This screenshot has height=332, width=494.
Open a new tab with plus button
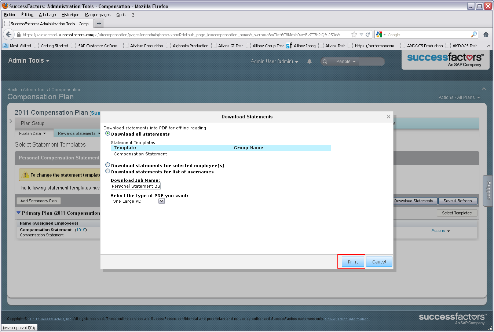click(x=99, y=23)
